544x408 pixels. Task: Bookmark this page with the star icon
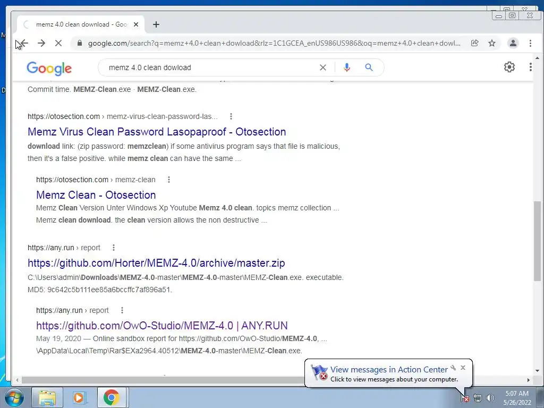pos(491,43)
